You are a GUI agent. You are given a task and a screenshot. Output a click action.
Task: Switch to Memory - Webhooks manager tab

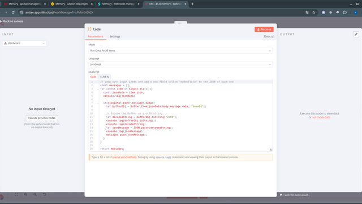[118, 4]
